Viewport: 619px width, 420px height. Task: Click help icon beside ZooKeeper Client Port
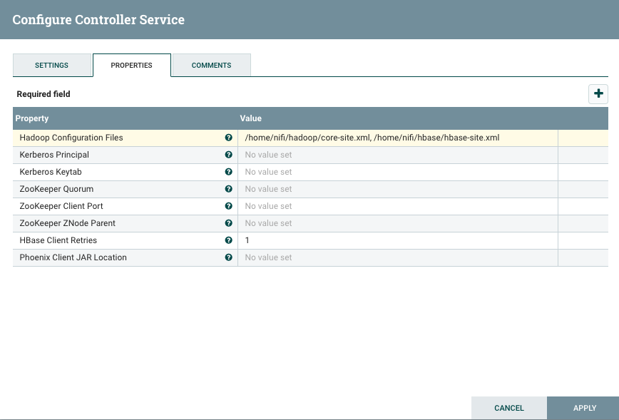(x=228, y=206)
